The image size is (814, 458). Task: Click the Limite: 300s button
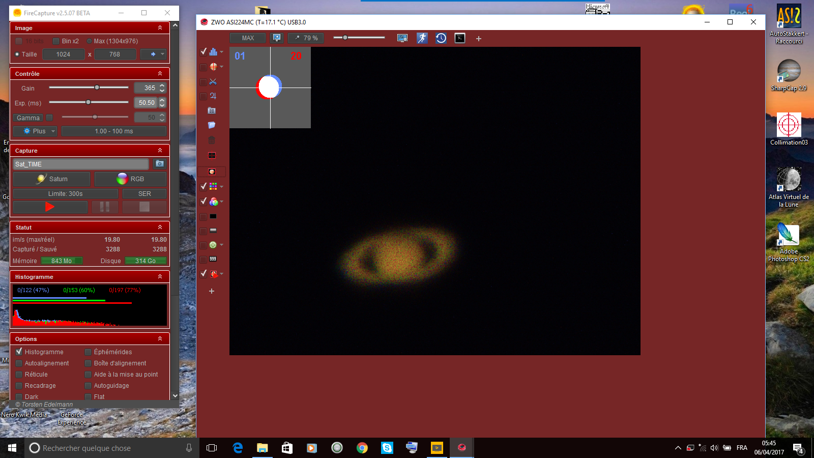66,194
